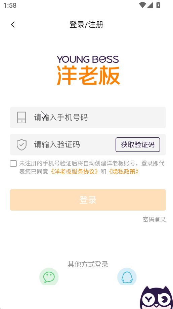Tap the 登录/注册 page title
The image size is (173, 309).
(x=86, y=25)
